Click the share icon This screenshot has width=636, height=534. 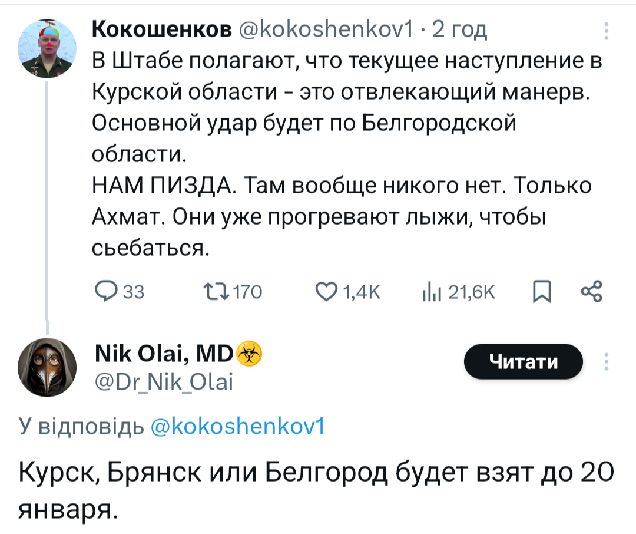pyautogui.click(x=591, y=292)
